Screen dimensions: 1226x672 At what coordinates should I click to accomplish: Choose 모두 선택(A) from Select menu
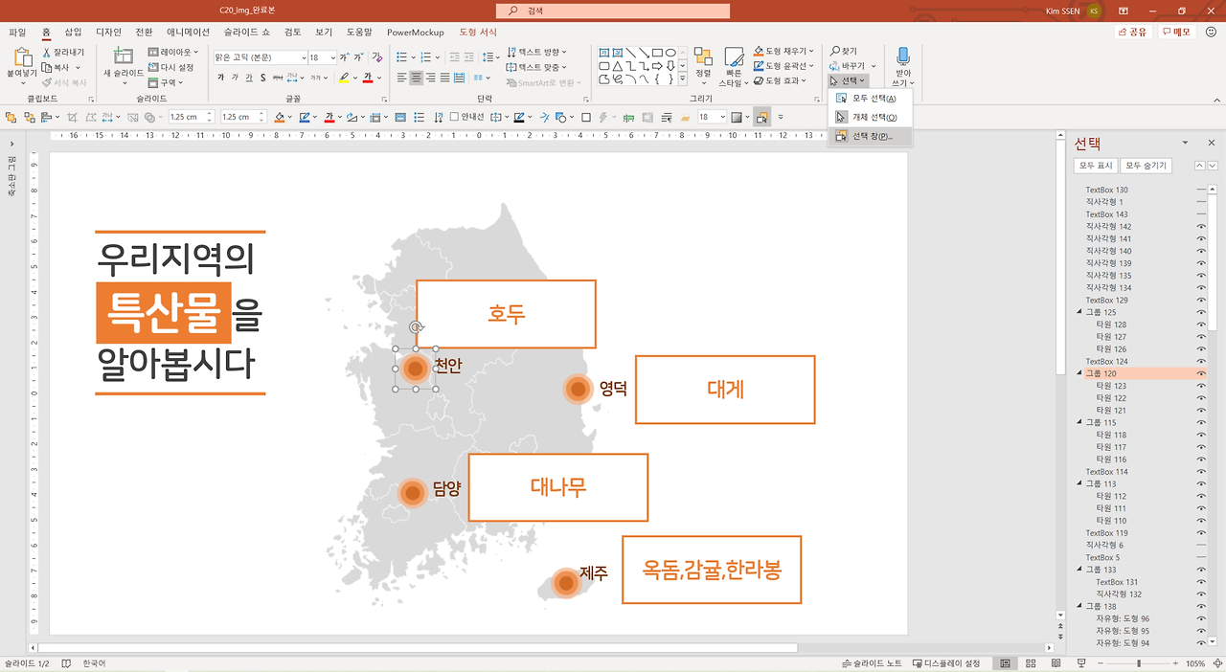[870, 99]
